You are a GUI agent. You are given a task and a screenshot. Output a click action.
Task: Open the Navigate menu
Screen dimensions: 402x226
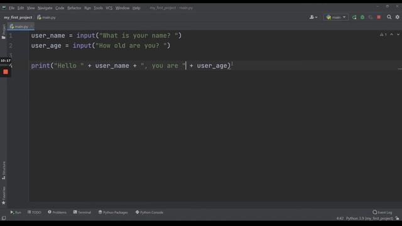point(45,8)
